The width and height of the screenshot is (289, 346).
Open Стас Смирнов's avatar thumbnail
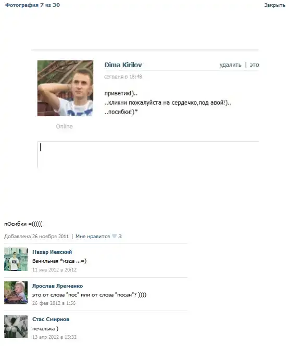[16, 327]
